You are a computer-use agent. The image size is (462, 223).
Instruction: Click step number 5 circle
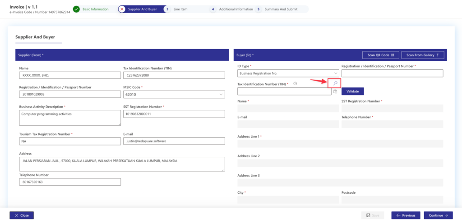tap(259, 9)
